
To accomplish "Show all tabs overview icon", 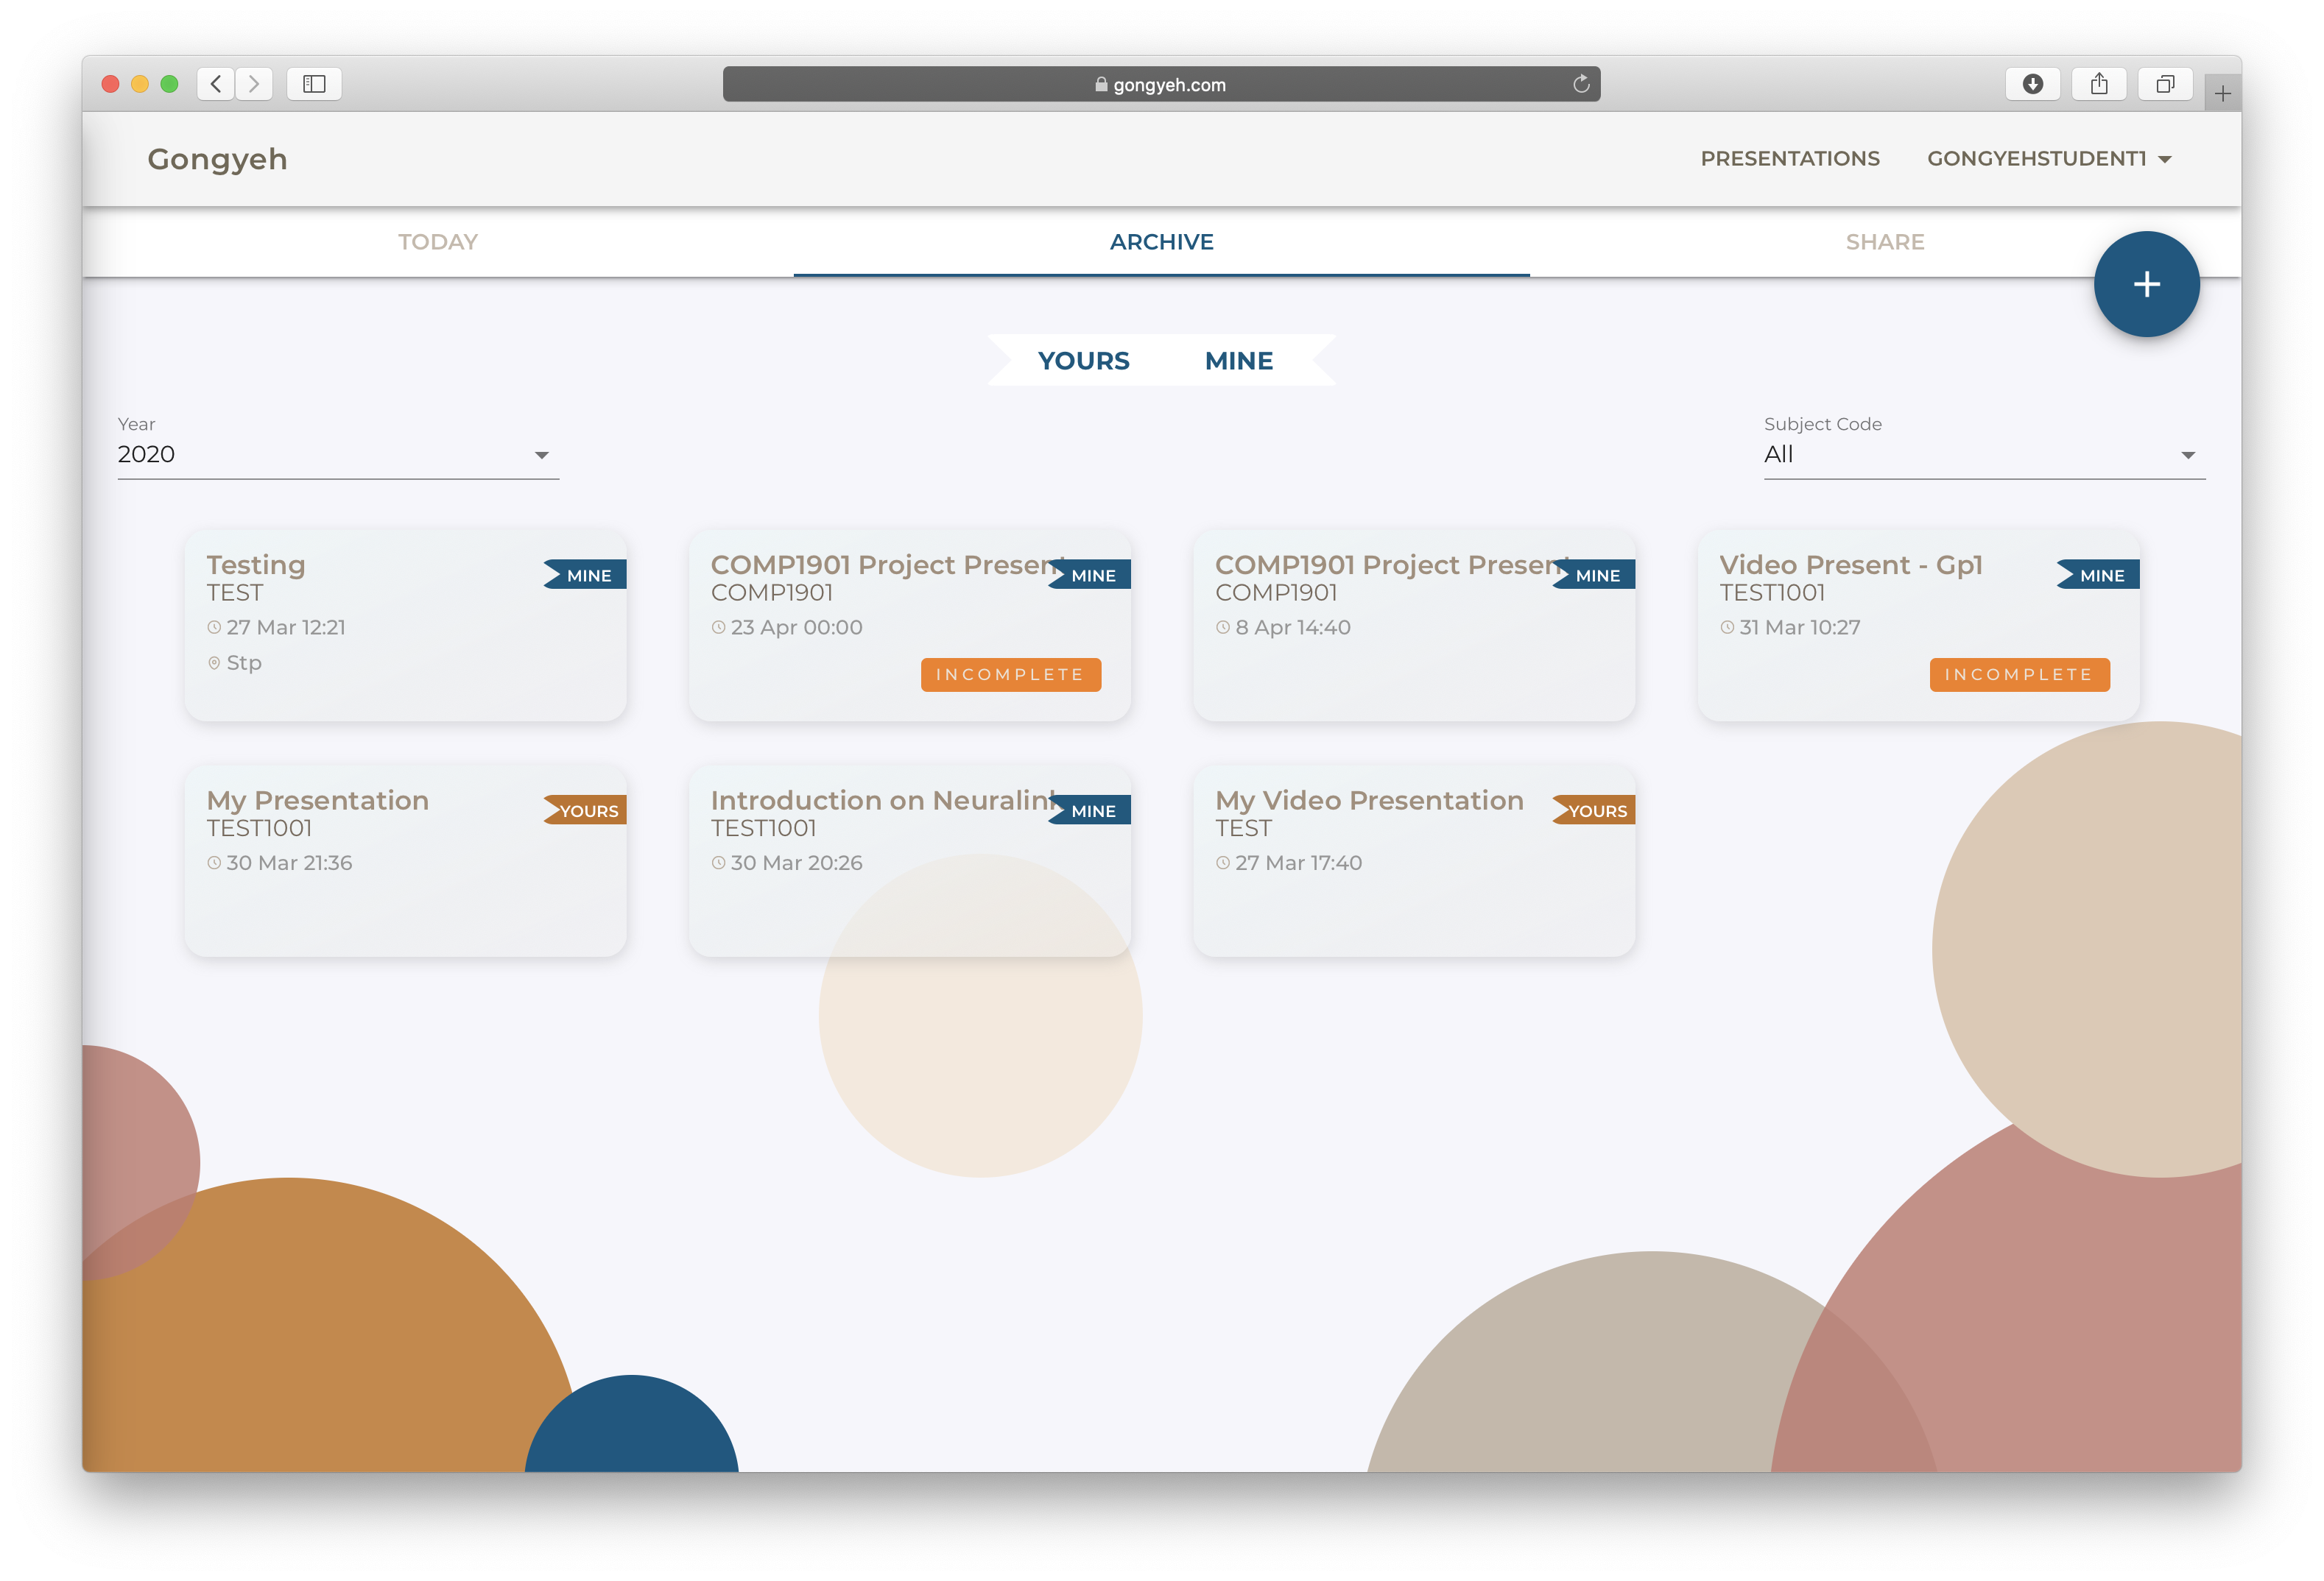I will (2165, 84).
